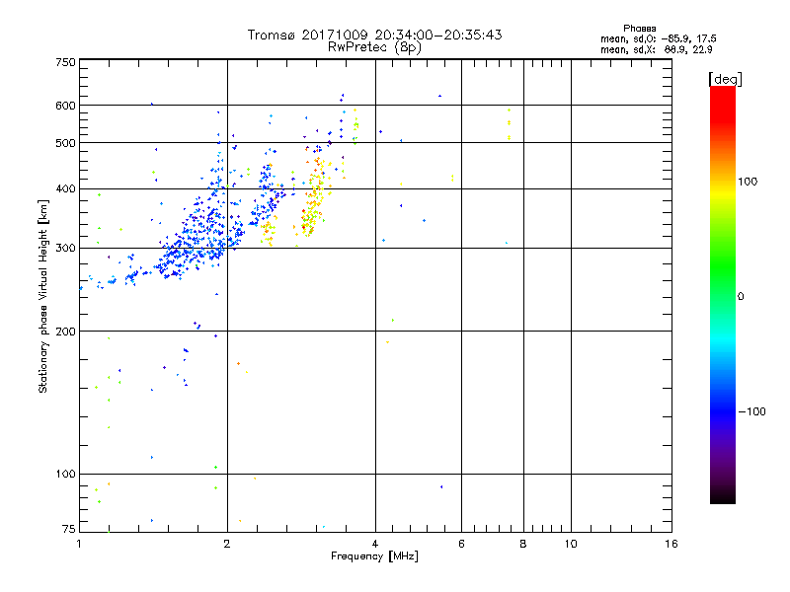Click the colorbar positive "100" tick label
The height and width of the screenshot is (592, 790).
(748, 182)
